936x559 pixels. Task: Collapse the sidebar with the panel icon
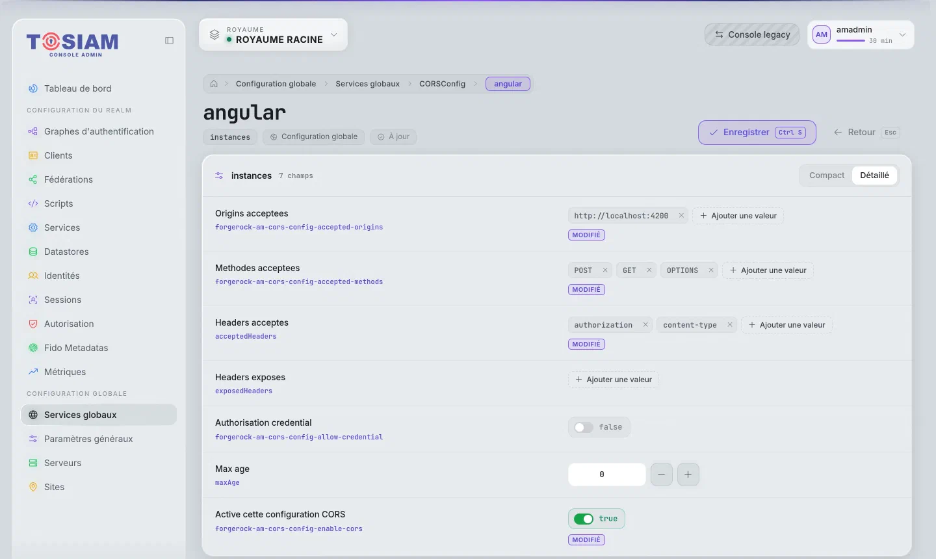tap(169, 40)
